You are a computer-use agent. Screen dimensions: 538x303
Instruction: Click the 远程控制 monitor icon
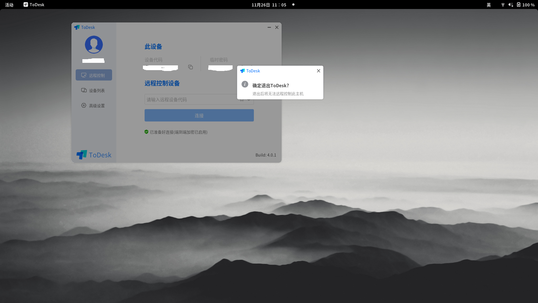pos(84,75)
